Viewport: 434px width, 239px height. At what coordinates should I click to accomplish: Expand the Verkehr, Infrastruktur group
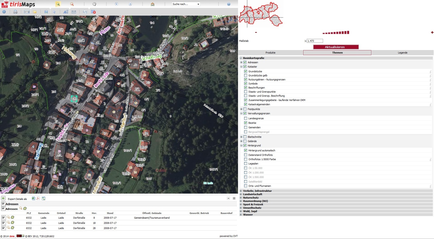click(241, 191)
